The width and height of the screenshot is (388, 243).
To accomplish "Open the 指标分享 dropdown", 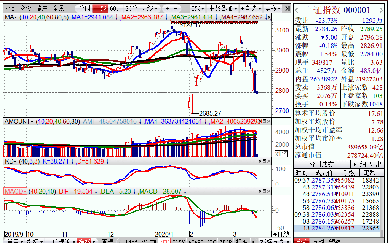I will (274, 241).
